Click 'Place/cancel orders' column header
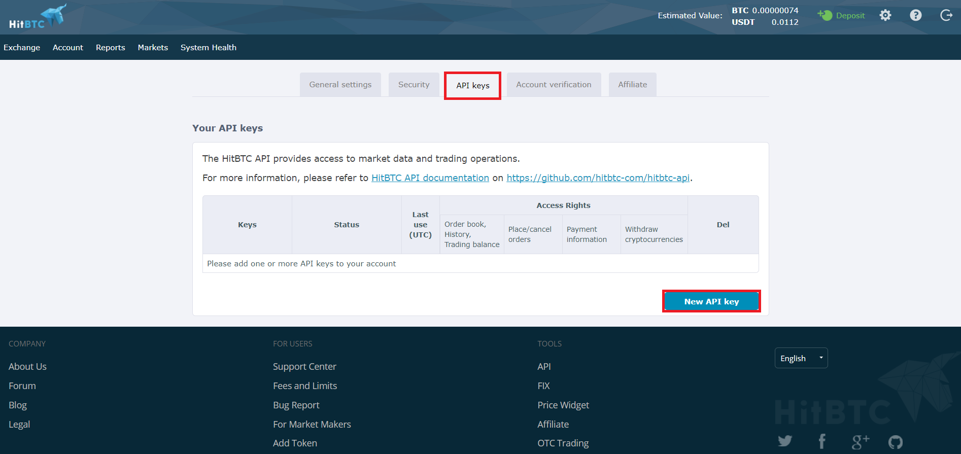961x454 pixels. [x=533, y=234]
